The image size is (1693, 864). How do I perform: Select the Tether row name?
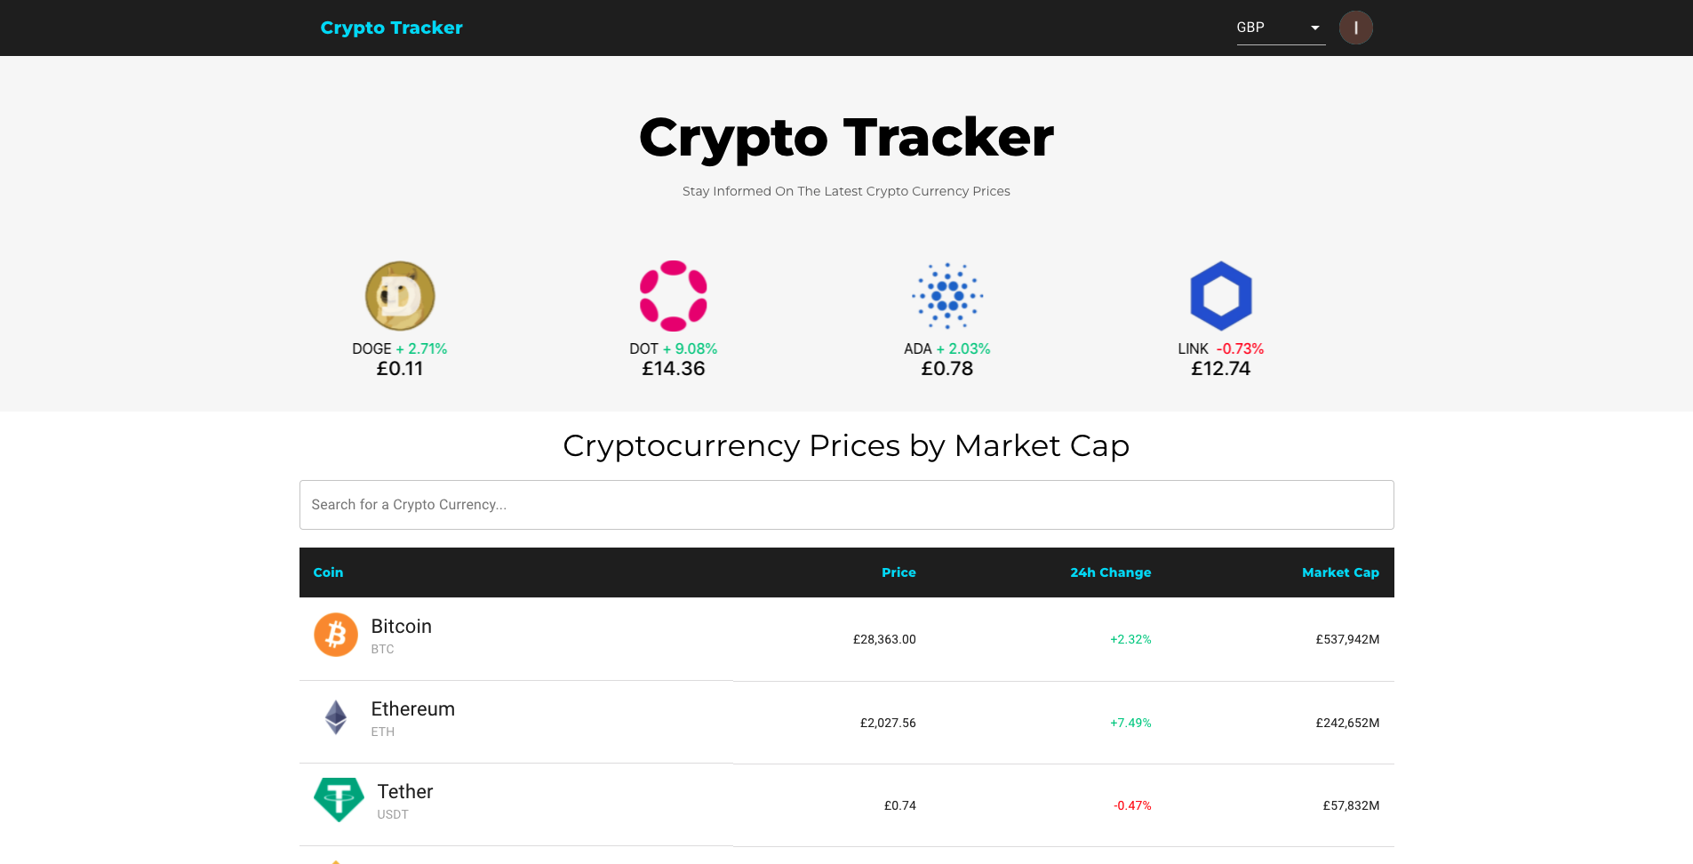(x=405, y=792)
